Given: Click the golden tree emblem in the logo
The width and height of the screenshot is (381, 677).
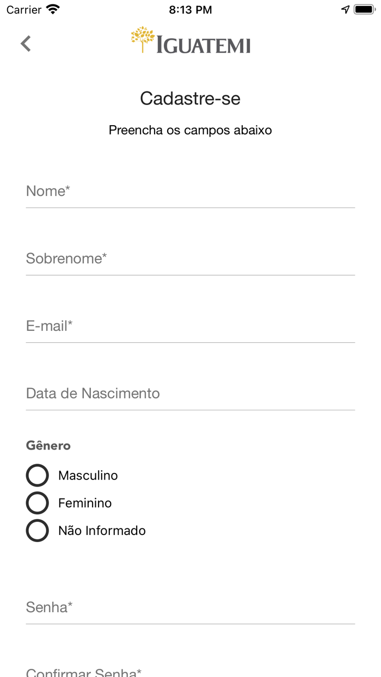Looking at the screenshot, I should [x=143, y=39].
